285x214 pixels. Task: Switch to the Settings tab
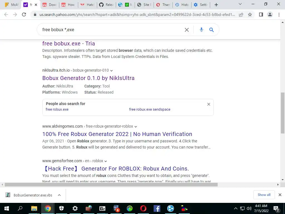(x=201, y=5)
